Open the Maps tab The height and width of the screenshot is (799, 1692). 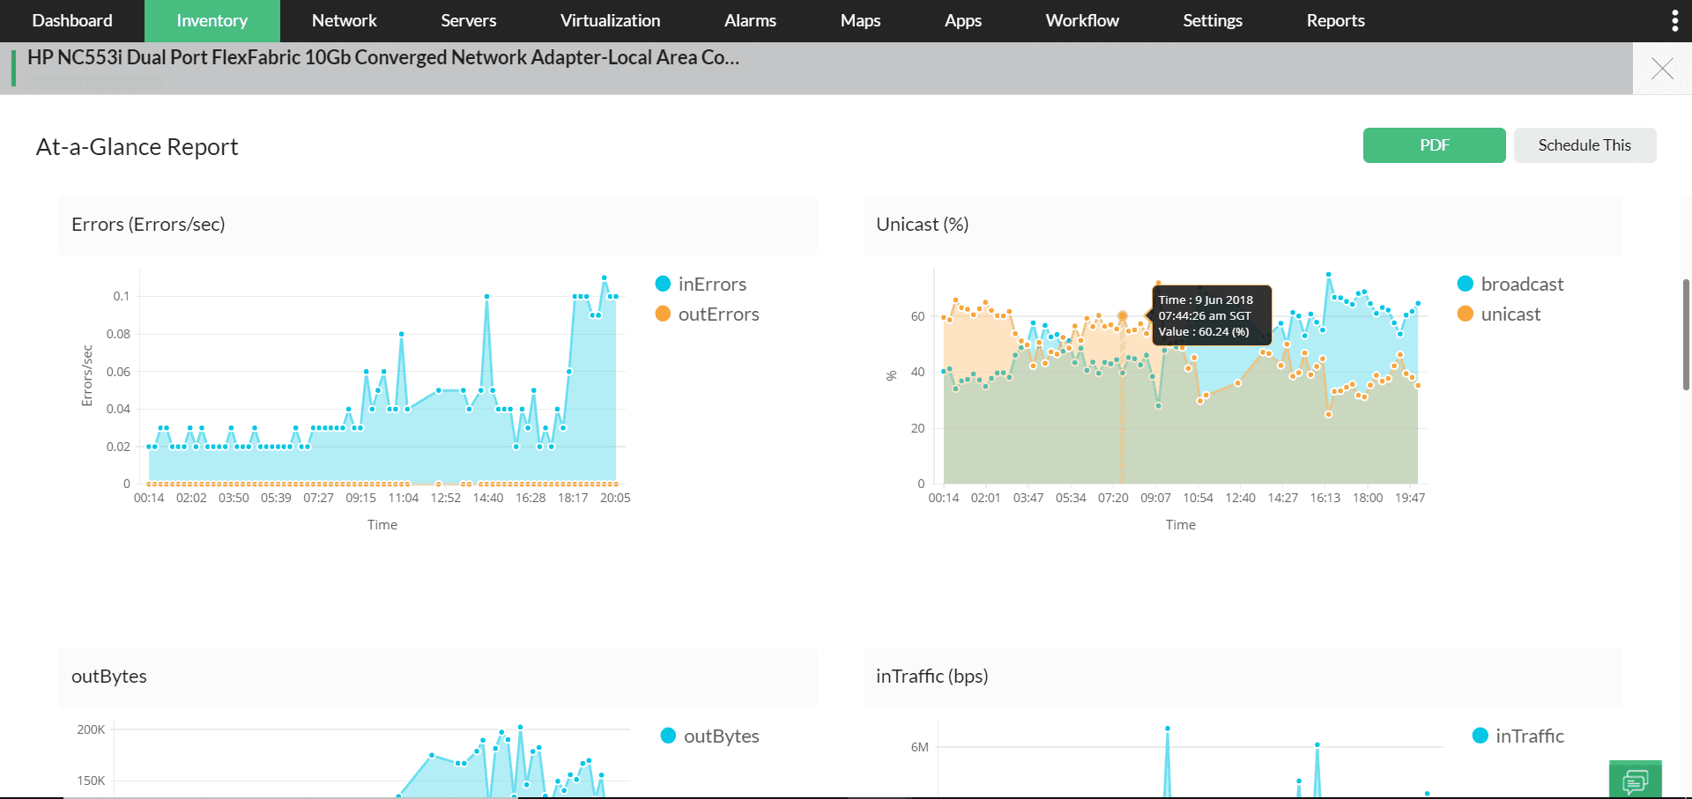click(860, 21)
